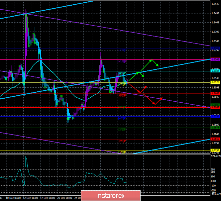Click the 1.2845 price axis value
Viewport: 221px width, 201px height.
tap(215, 134)
